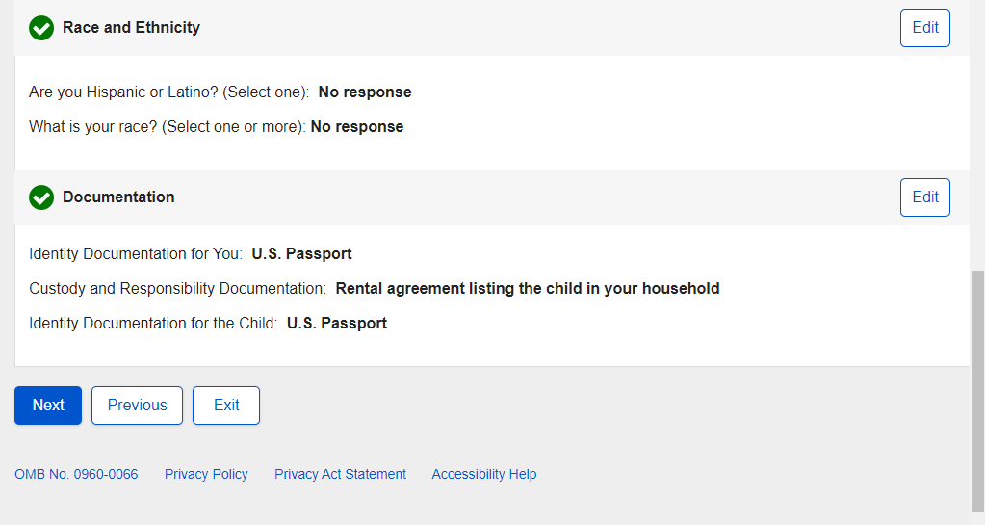
Task: Go back with the Previous button
Action: coord(137,406)
